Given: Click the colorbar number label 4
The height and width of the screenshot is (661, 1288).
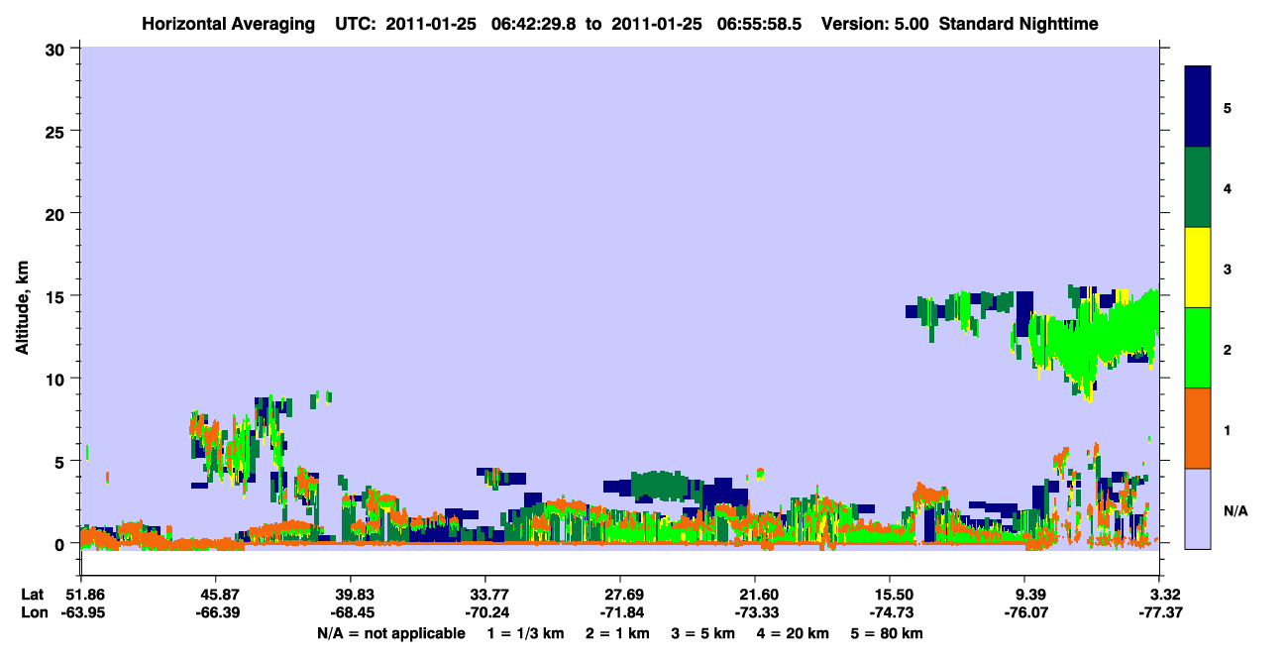Looking at the screenshot, I should point(1228,188).
